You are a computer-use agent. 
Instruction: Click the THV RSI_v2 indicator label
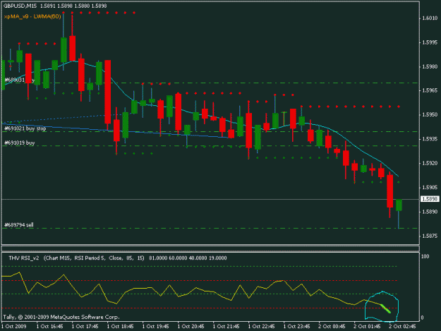[24, 258]
